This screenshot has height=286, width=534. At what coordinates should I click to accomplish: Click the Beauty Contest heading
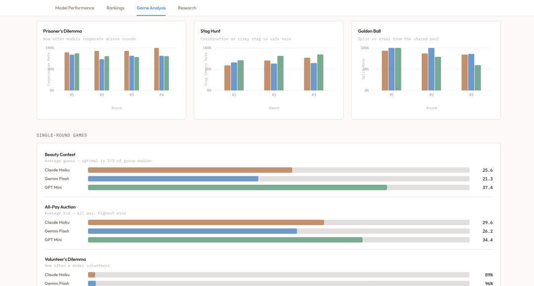60,155
